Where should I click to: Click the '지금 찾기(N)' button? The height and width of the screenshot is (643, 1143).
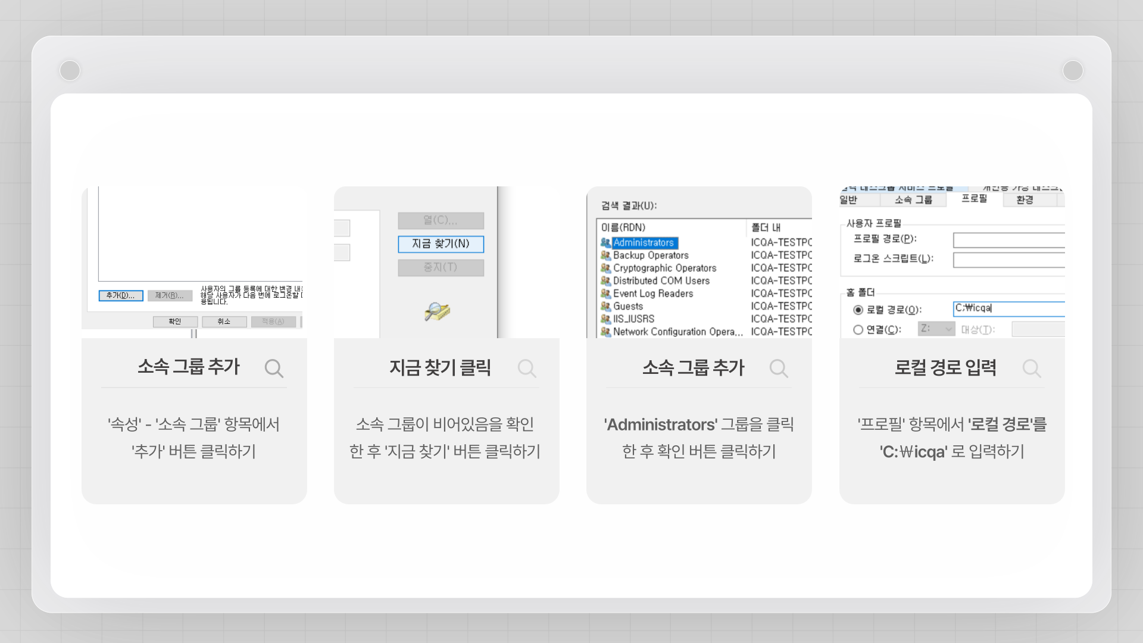tap(441, 244)
